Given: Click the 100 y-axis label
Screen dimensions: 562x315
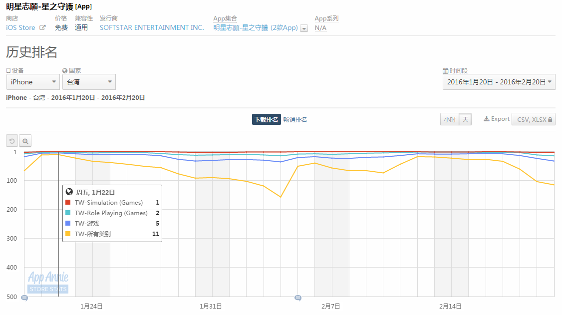Looking at the screenshot, I should pos(12,181).
